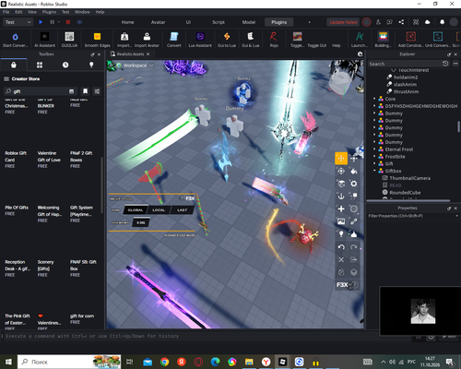Open the Test mode dropdown

pyautogui.click(x=18, y=22)
